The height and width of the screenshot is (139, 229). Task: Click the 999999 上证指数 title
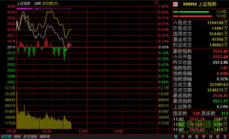tap(200, 4)
